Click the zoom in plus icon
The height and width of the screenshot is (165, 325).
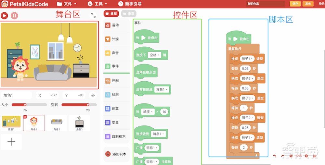pos(306,156)
